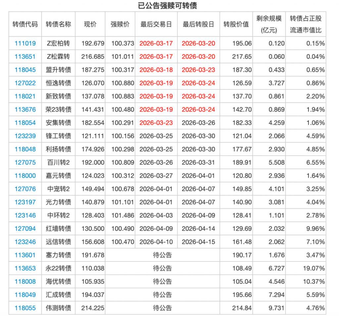
Task: Select bond name 远信转债
Action: coord(58,242)
